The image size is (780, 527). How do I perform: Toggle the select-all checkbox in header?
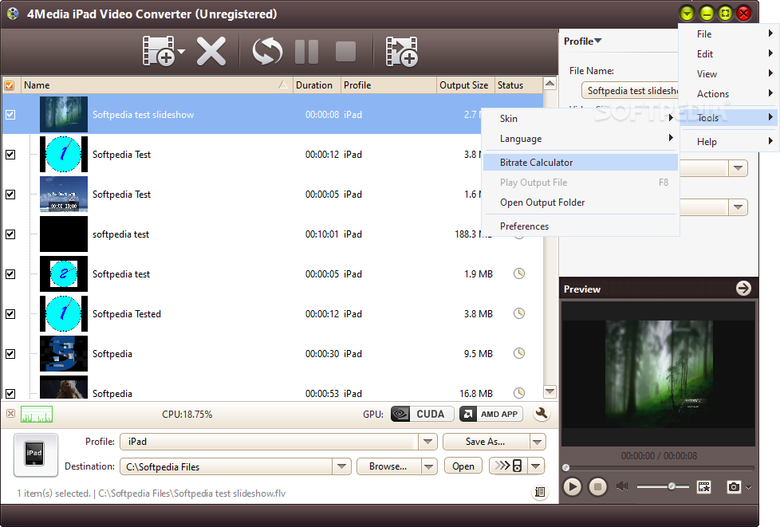click(x=10, y=85)
